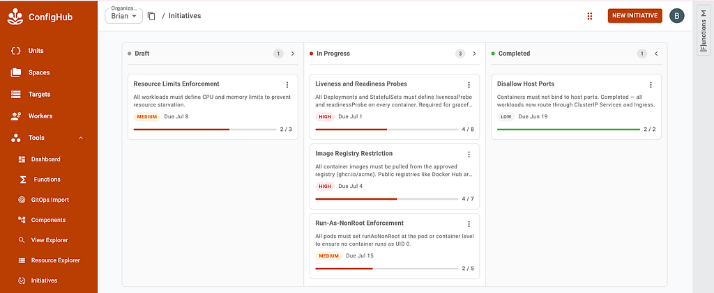Click the Components tree icon
Screen dimensions: 714x293
pos(22,220)
